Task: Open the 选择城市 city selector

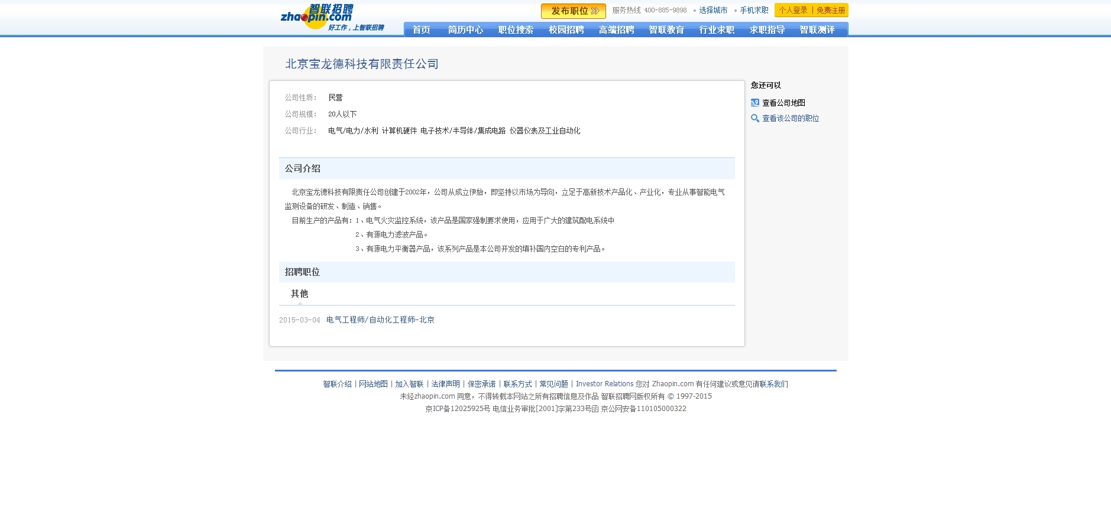Action: 713,11
